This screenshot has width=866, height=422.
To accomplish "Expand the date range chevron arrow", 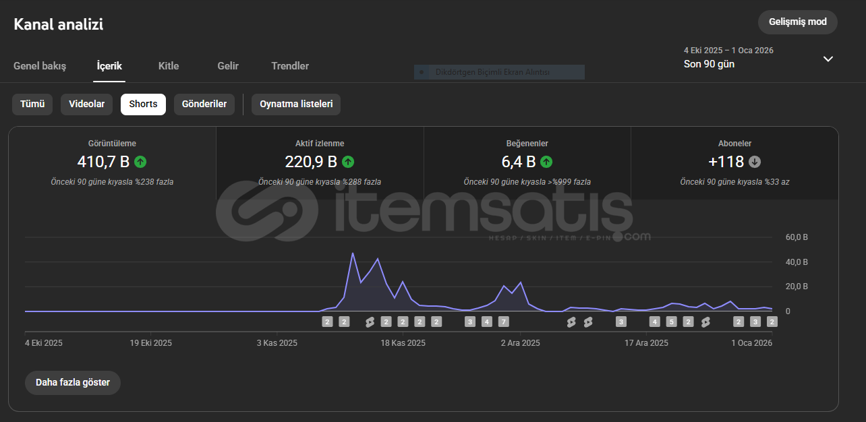I will tap(828, 59).
